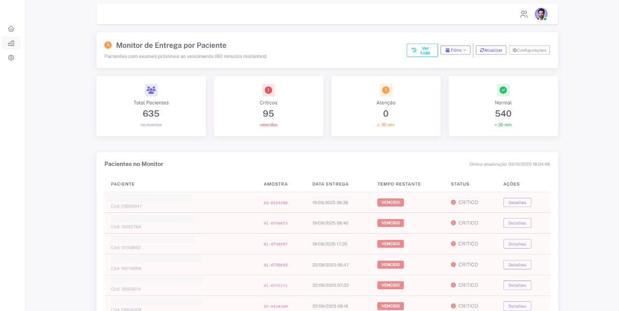Sort by the Data Entrega column header
Viewport: 619px width, 311px height.
click(x=330, y=184)
